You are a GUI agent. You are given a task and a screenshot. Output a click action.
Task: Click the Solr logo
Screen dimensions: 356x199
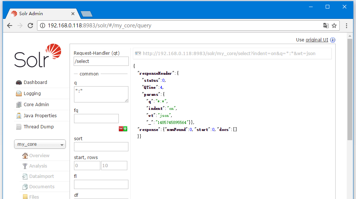tap(38, 55)
